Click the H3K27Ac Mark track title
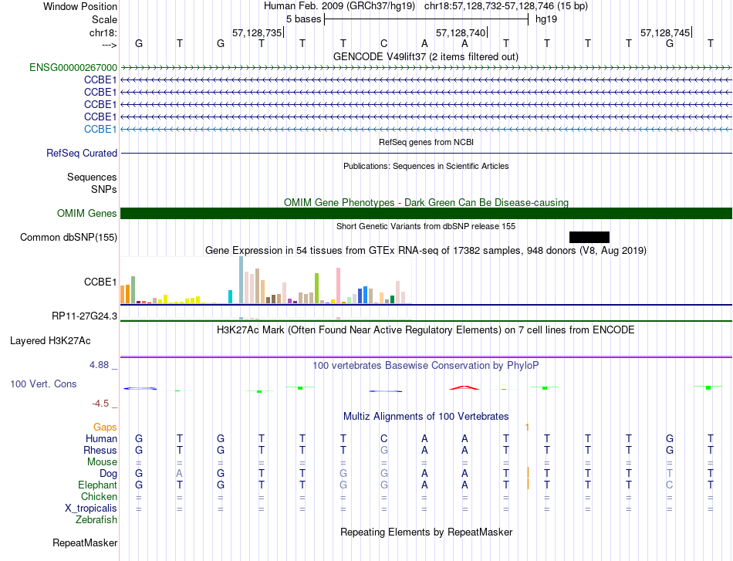 (x=425, y=330)
